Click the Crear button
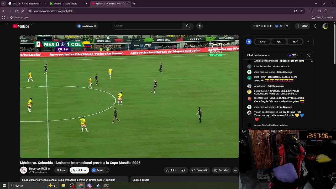The width and height of the screenshot is (336, 189). coord(302,26)
